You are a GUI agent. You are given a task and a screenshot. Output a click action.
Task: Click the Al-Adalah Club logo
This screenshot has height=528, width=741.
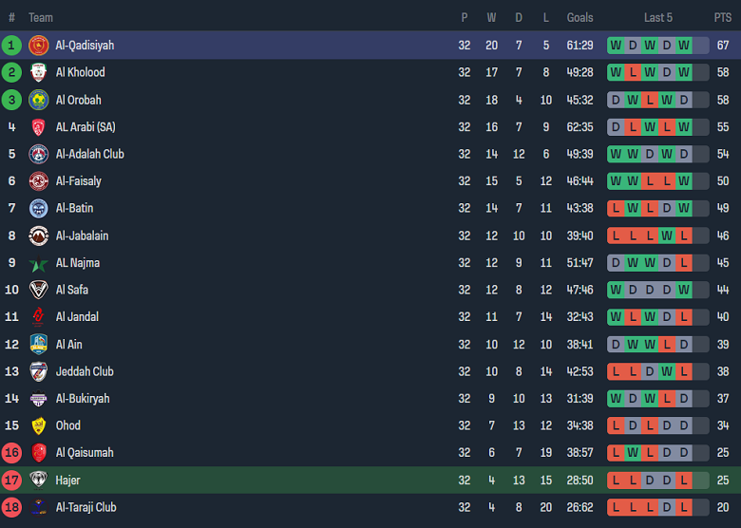39,154
